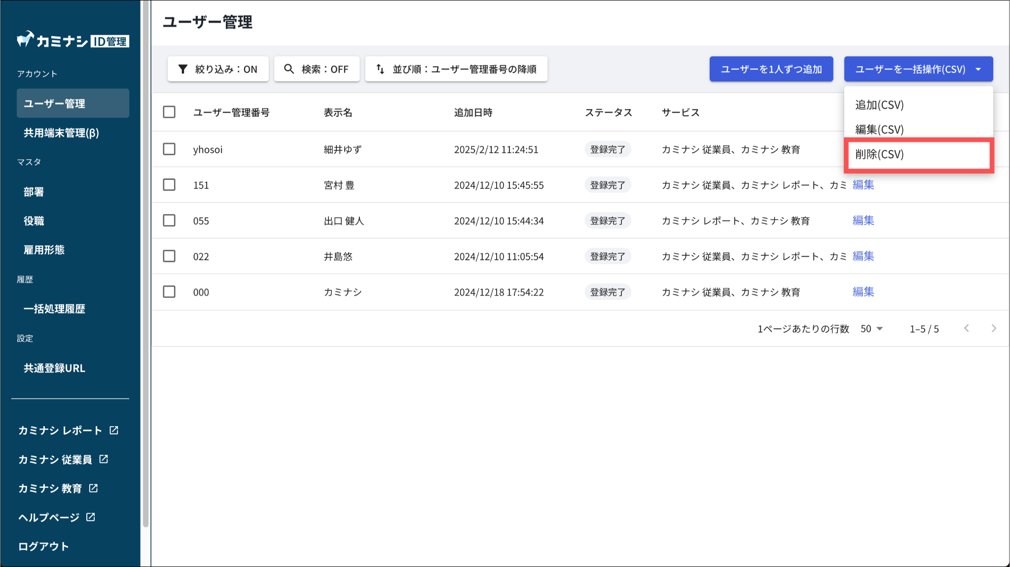Click the search magnifier icon
This screenshot has width=1010, height=567.
click(289, 69)
